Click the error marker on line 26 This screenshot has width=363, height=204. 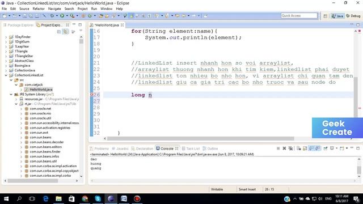click(91, 95)
